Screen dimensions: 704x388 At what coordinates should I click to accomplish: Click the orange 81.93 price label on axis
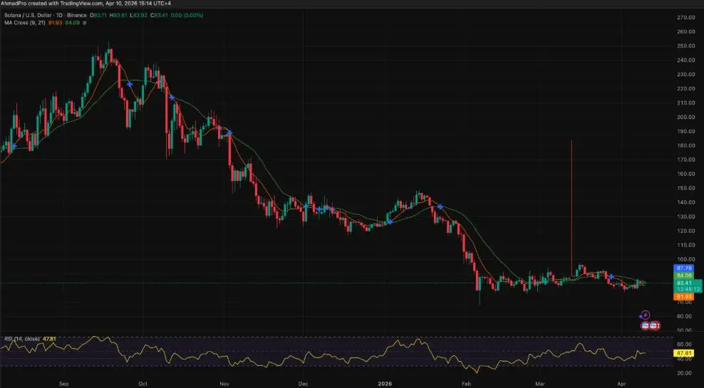684,296
